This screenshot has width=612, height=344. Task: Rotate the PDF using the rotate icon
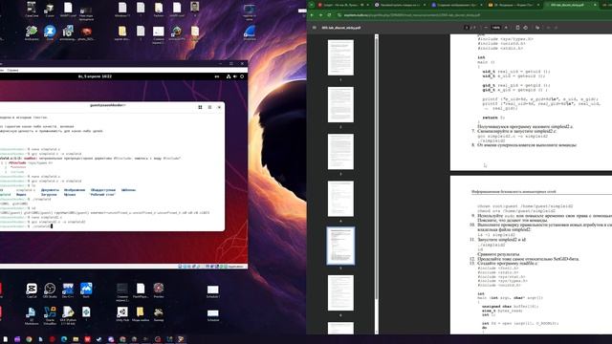[x=525, y=28]
